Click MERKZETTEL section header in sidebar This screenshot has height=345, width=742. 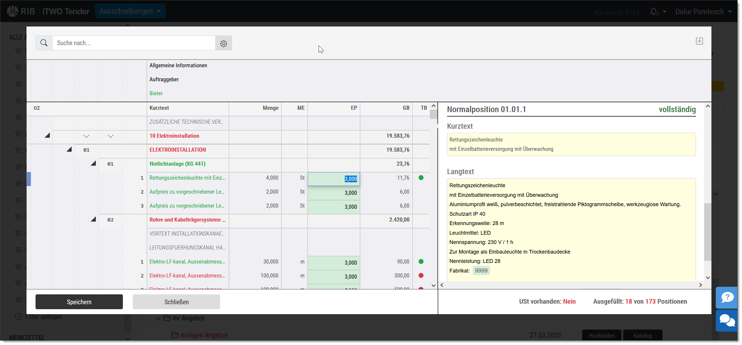pyautogui.click(x=27, y=338)
